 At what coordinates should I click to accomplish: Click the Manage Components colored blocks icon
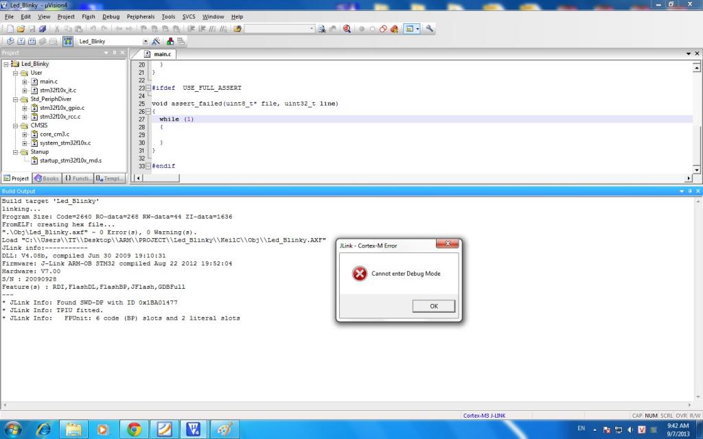(x=170, y=41)
